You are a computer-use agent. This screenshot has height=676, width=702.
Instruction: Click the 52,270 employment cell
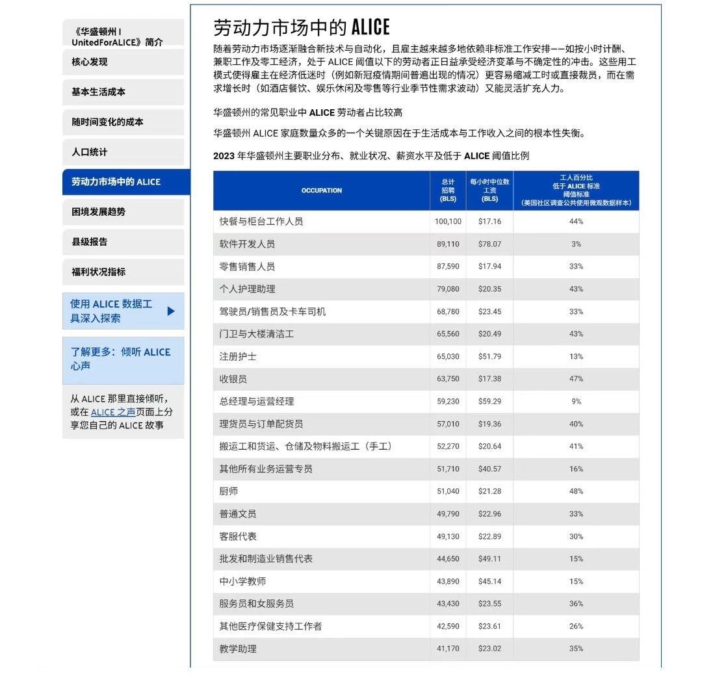pos(448,447)
